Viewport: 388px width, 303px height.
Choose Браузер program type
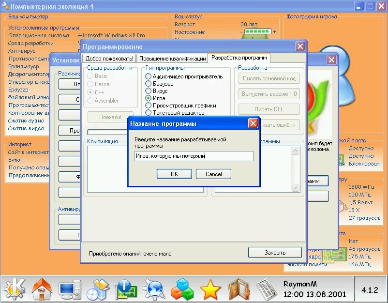click(x=148, y=84)
